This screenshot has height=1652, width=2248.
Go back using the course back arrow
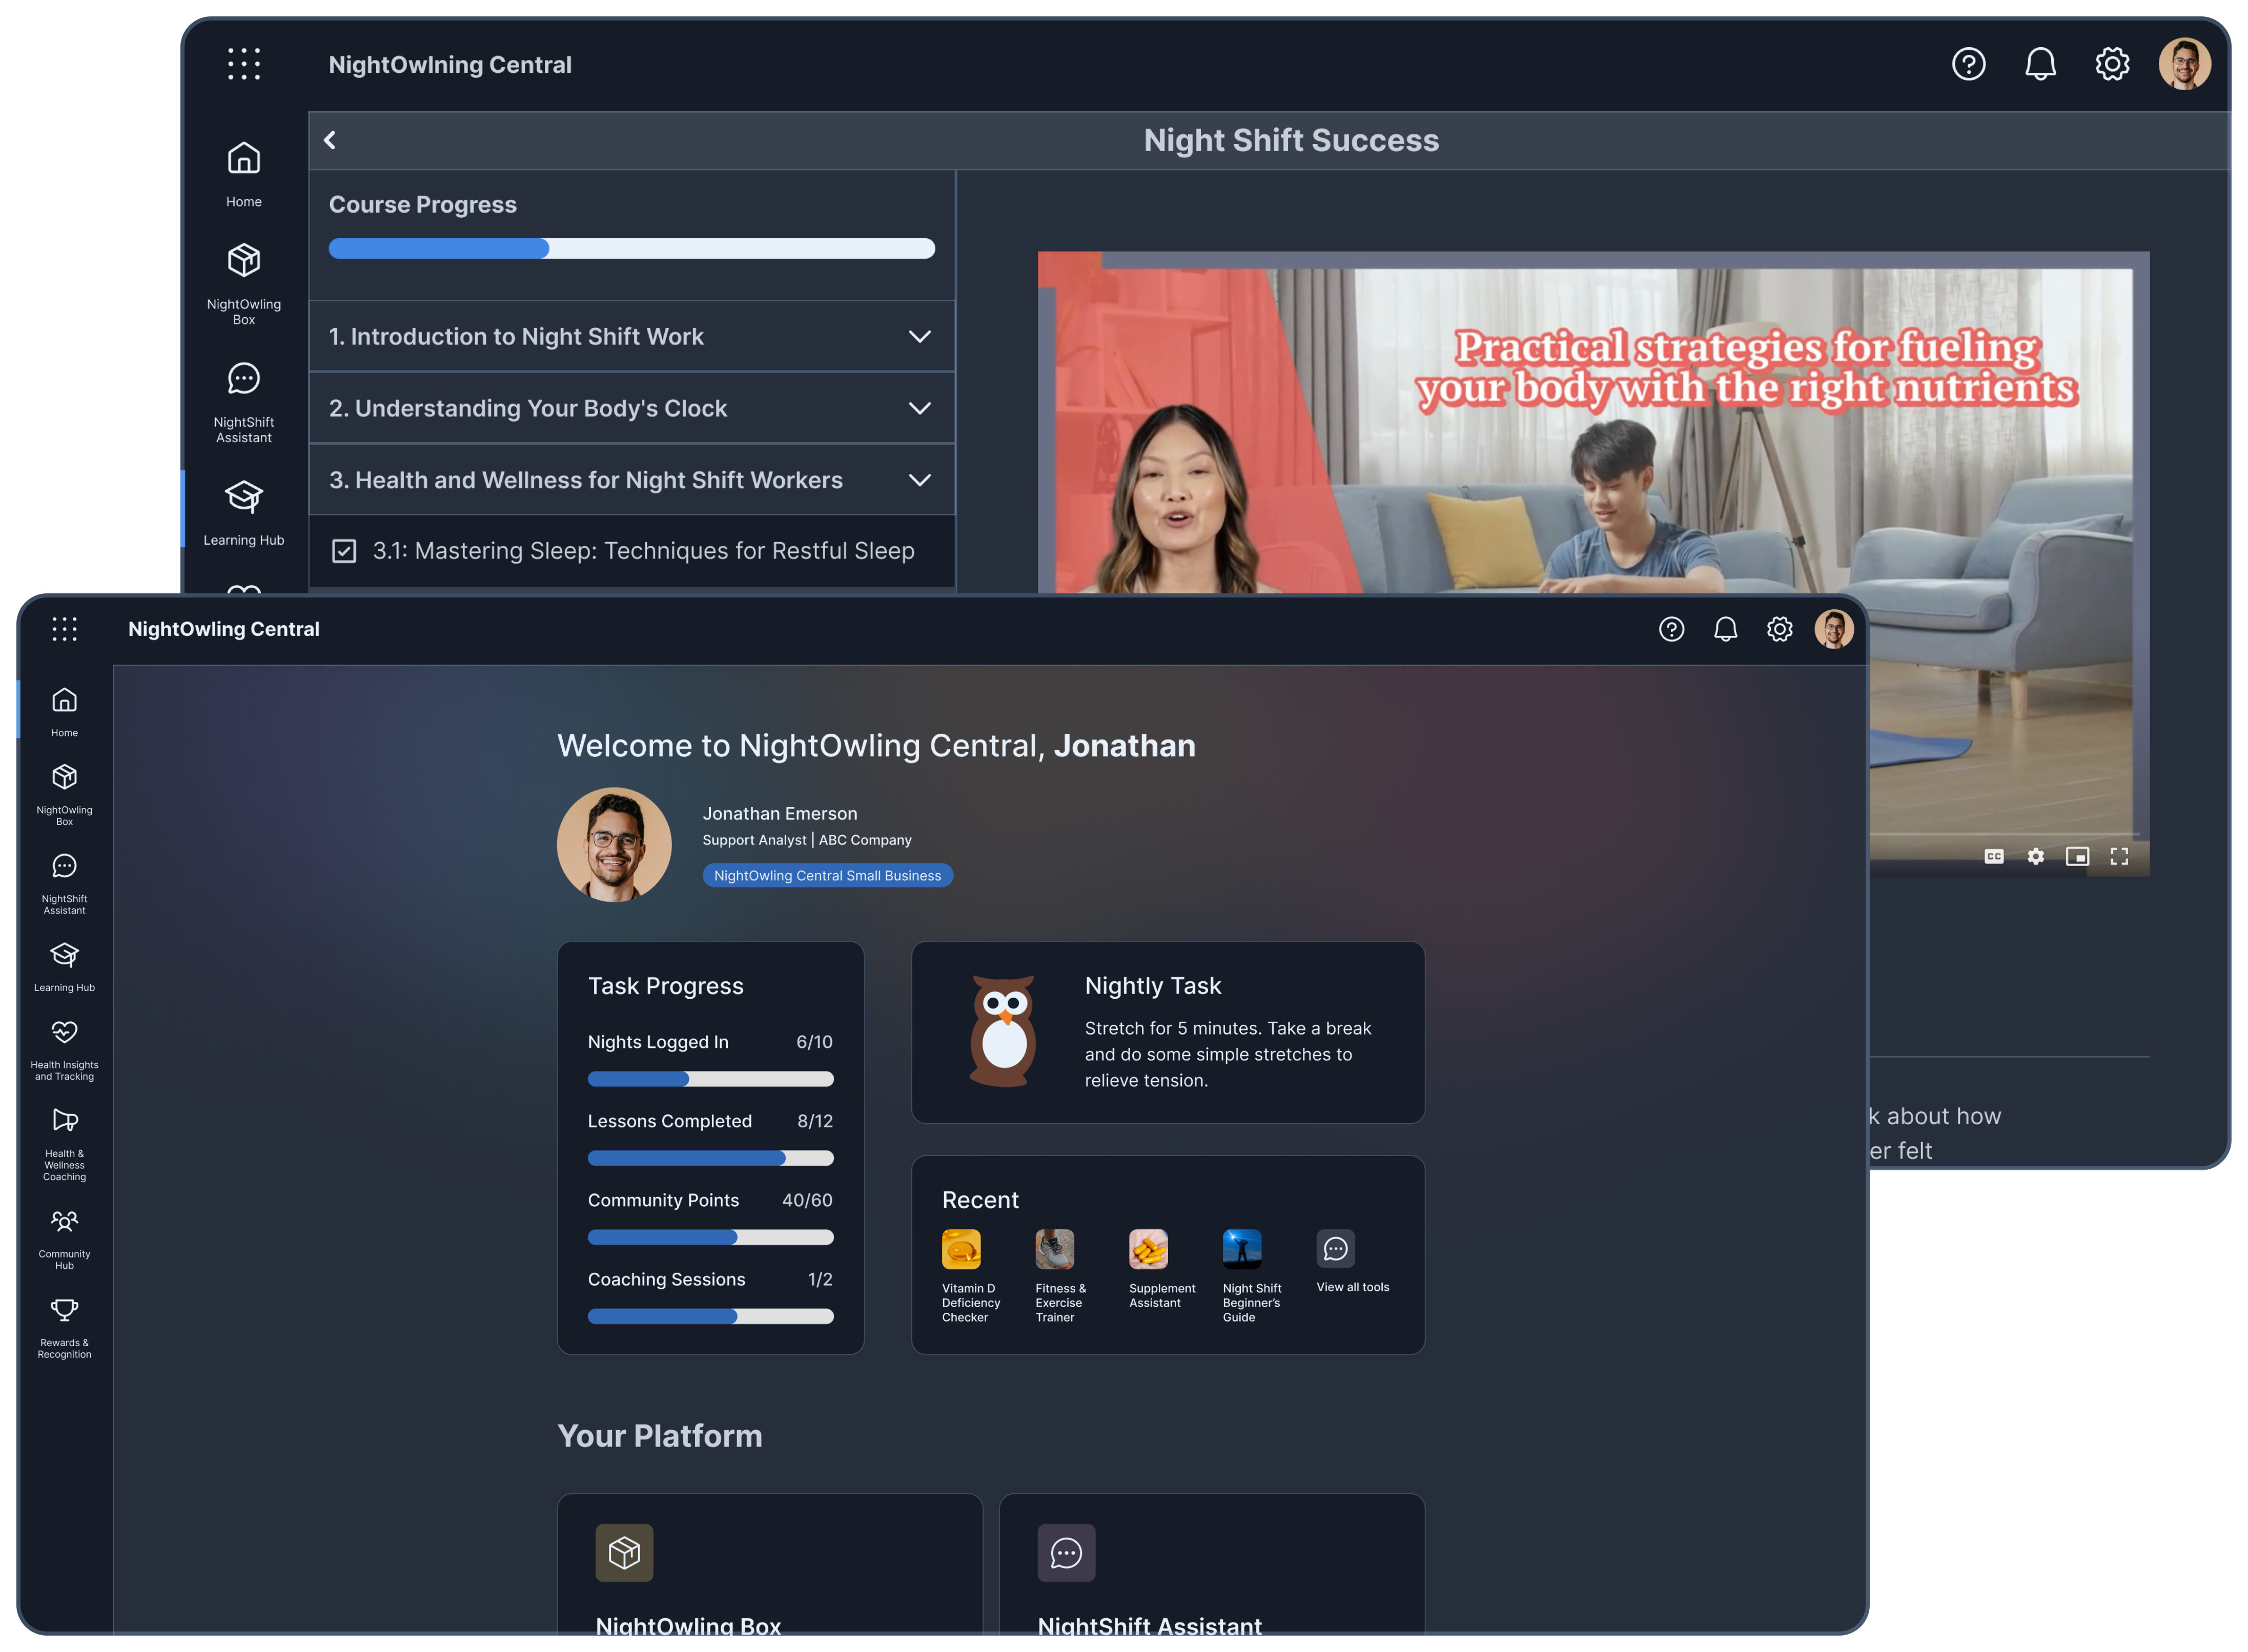[330, 140]
